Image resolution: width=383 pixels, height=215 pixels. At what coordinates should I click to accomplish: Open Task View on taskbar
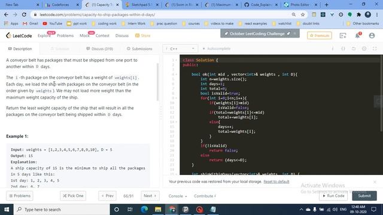130,210
